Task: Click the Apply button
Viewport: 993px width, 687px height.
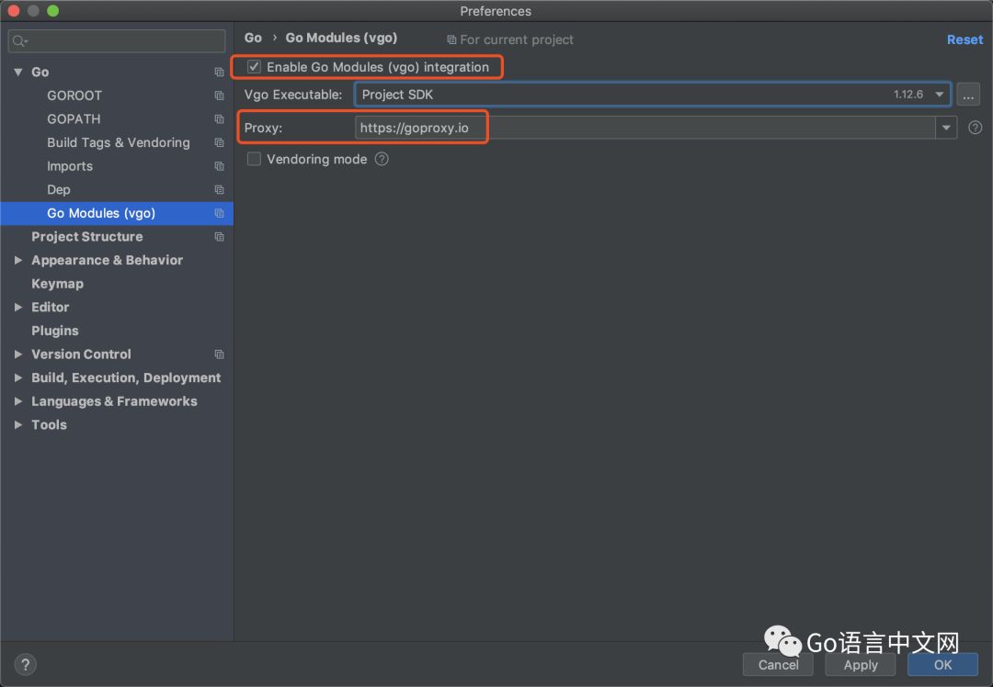Action: (x=861, y=665)
